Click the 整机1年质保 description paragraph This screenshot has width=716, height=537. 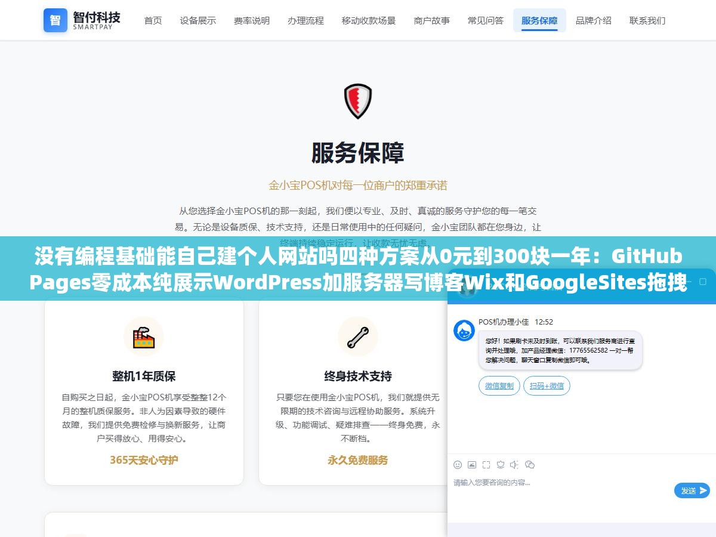pyautogui.click(x=144, y=418)
